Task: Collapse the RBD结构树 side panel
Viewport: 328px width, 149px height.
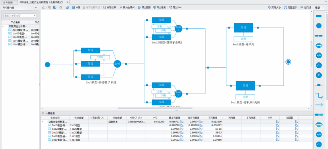Action: click(36, 7)
